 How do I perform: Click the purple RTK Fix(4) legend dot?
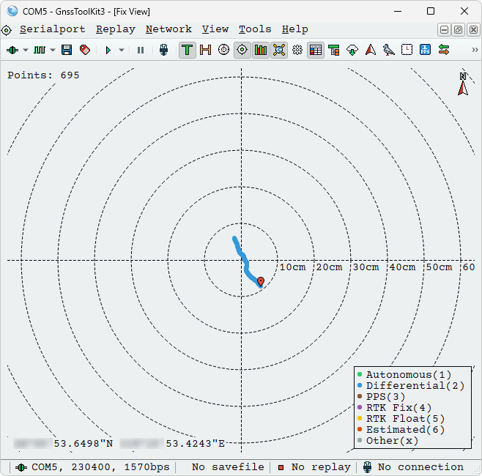pyautogui.click(x=360, y=407)
